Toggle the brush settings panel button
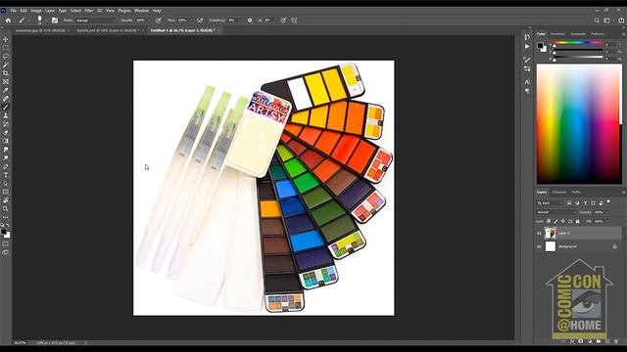Image resolution: width=627 pixels, height=352 pixels. click(55, 21)
